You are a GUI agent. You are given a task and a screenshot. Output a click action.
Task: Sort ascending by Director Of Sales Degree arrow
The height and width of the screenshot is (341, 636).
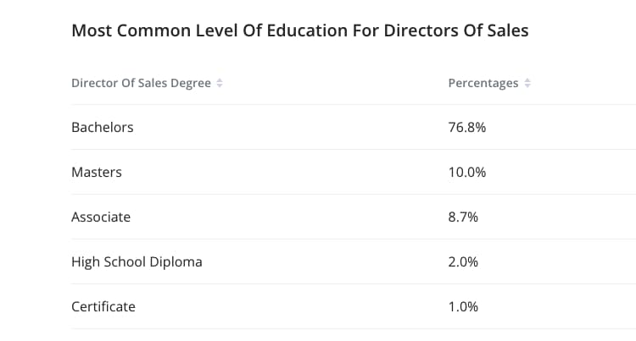[x=220, y=80]
